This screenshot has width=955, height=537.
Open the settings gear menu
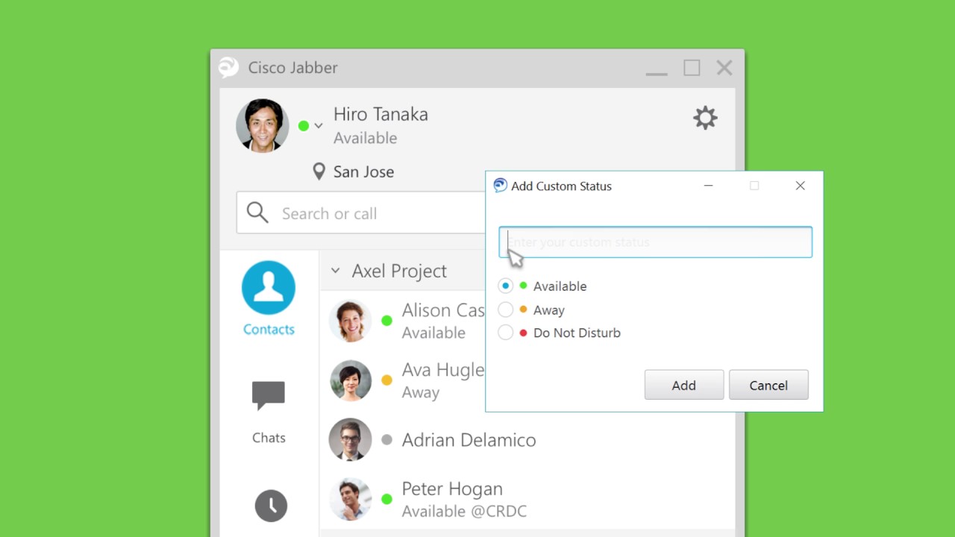click(x=705, y=118)
